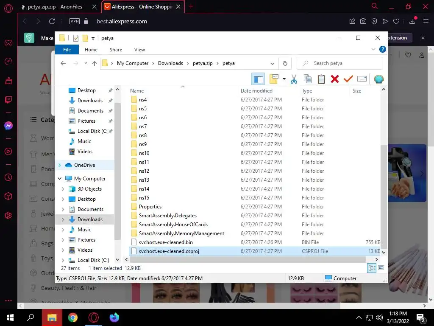Screen dimensions: 434x326
Task: Open Opera downloads icon
Action: tap(412, 21)
